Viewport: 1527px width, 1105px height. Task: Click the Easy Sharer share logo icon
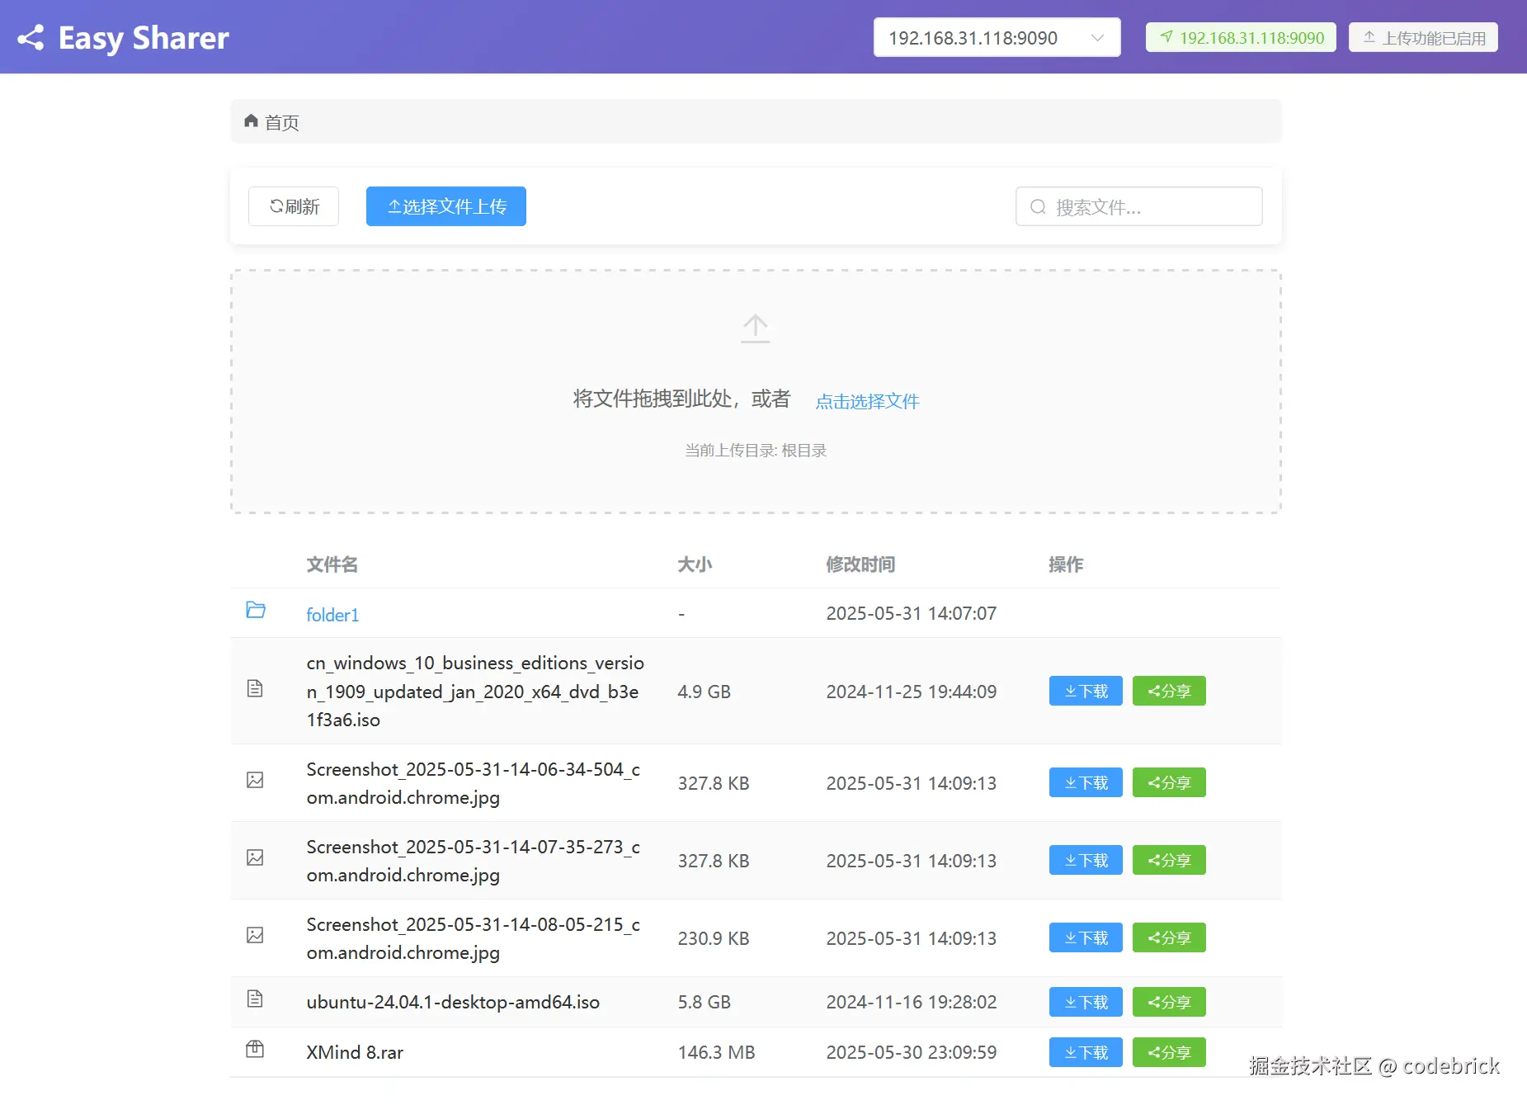[31, 38]
